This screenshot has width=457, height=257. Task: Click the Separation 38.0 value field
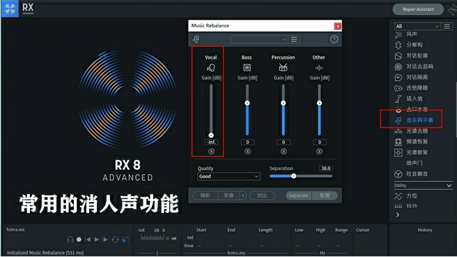[326, 168]
